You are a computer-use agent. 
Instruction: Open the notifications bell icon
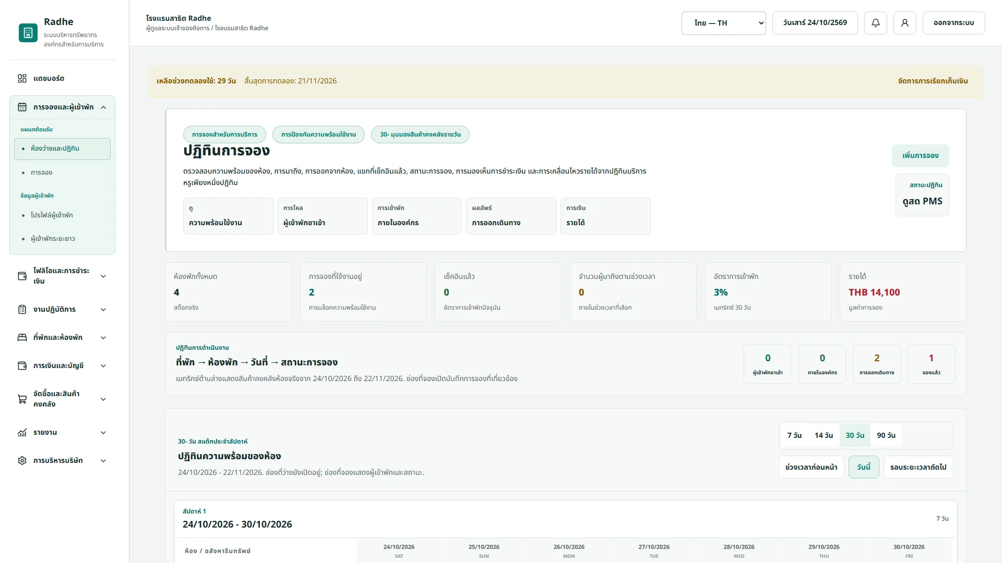click(x=876, y=23)
